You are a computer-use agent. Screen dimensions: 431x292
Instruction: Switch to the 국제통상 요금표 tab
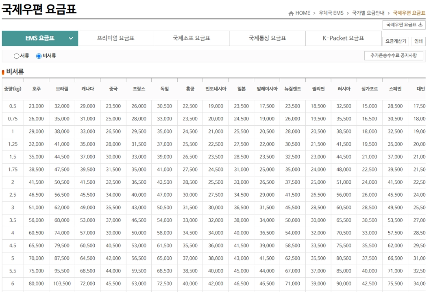point(267,39)
